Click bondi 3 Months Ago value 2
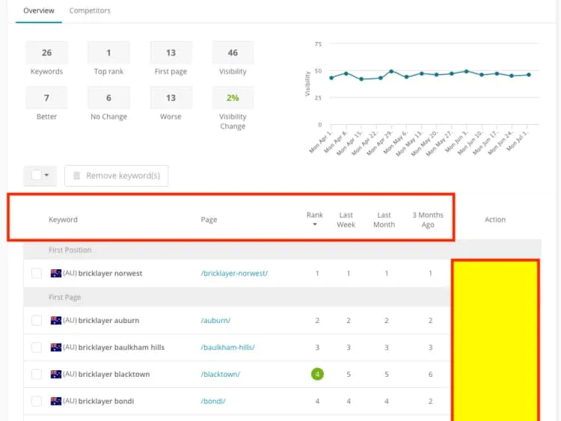561x421 pixels. tap(430, 401)
